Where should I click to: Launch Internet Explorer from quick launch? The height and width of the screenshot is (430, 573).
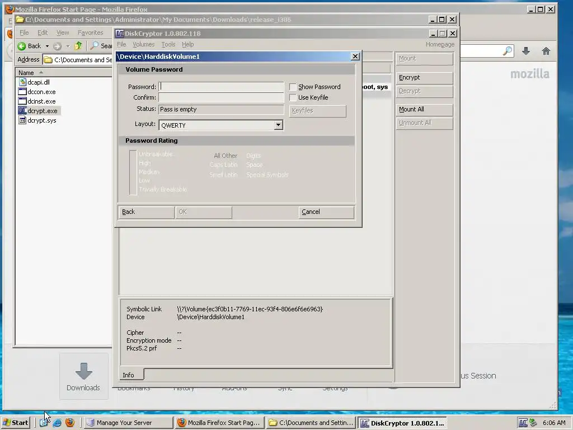(x=57, y=423)
